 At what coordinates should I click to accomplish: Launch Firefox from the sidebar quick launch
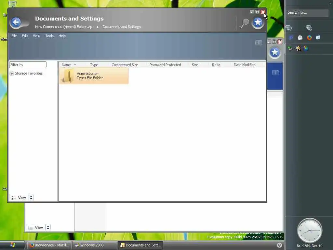click(309, 38)
